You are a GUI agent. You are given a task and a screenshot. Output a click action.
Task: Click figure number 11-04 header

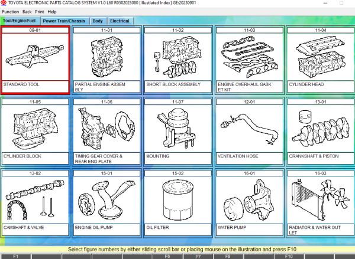pyautogui.click(x=321, y=30)
